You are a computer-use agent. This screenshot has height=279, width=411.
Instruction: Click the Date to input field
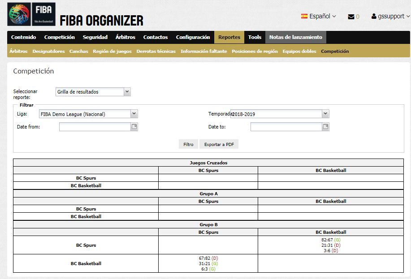point(286,127)
